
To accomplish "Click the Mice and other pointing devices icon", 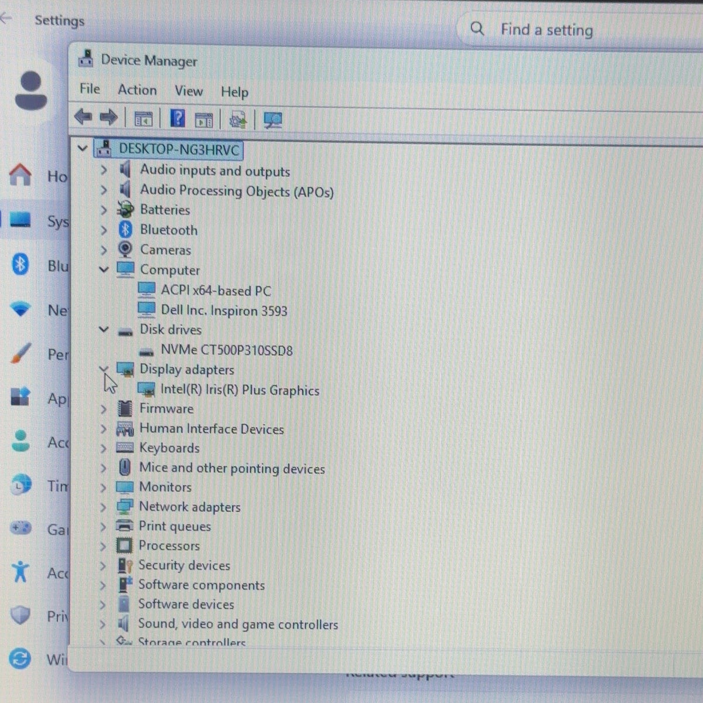I will [x=125, y=467].
